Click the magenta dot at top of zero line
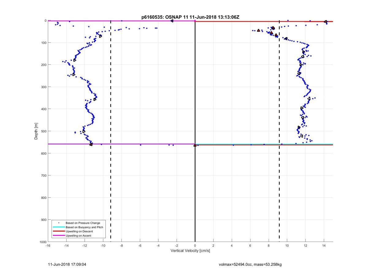 [195, 21]
